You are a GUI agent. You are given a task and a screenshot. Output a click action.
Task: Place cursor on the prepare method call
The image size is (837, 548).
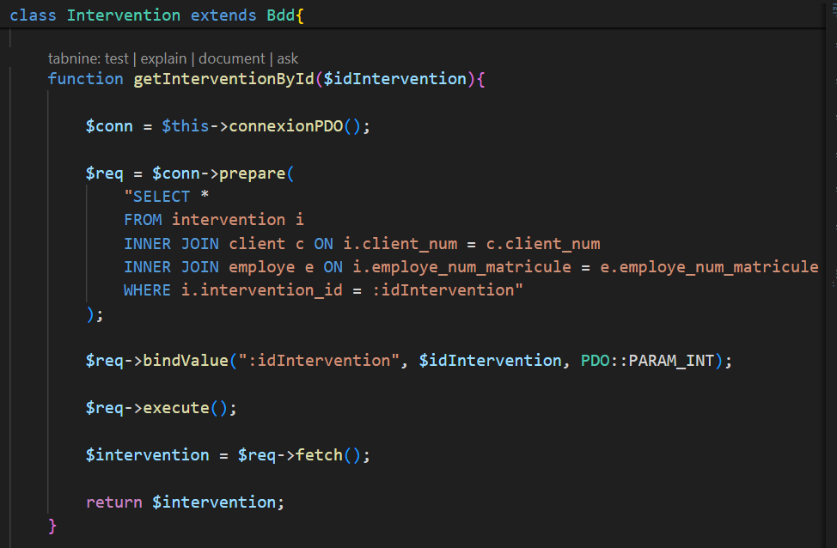click(x=253, y=174)
